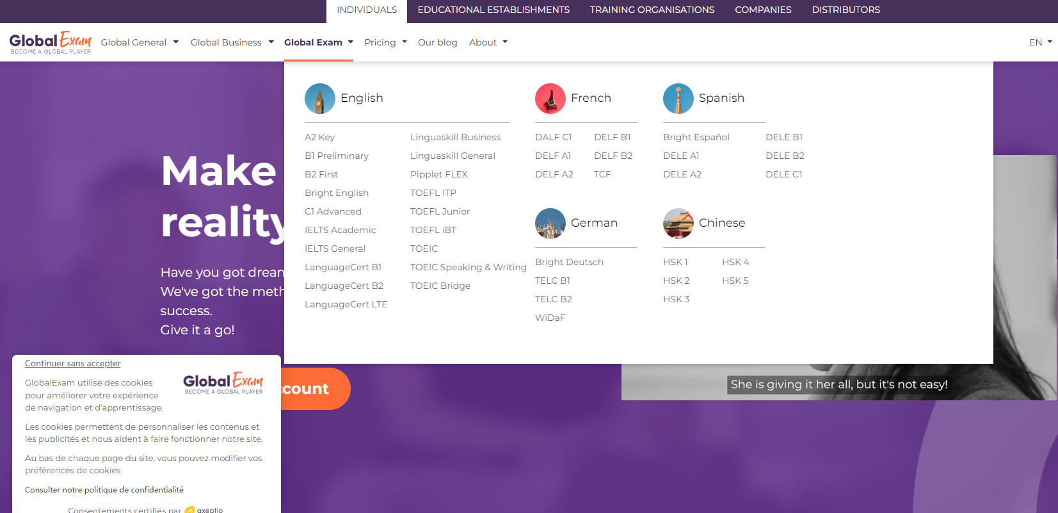Select TOEFL iBT from English exams

(433, 230)
